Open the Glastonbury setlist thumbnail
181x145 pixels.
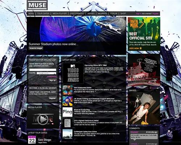(x=67, y=123)
